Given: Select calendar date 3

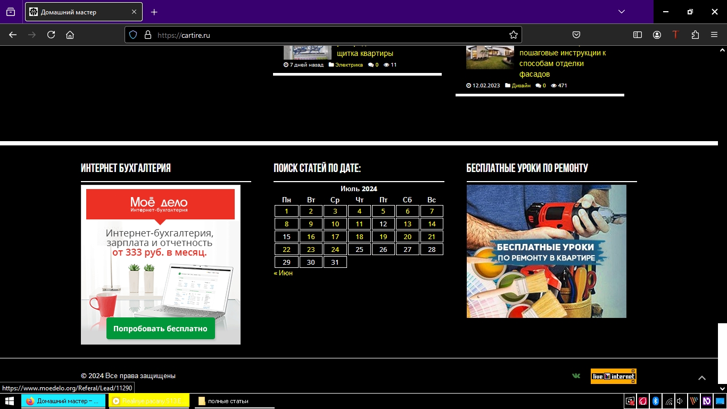Looking at the screenshot, I should (335, 211).
